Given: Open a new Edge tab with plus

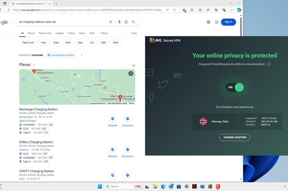Looking at the screenshot, I should coord(56,4).
